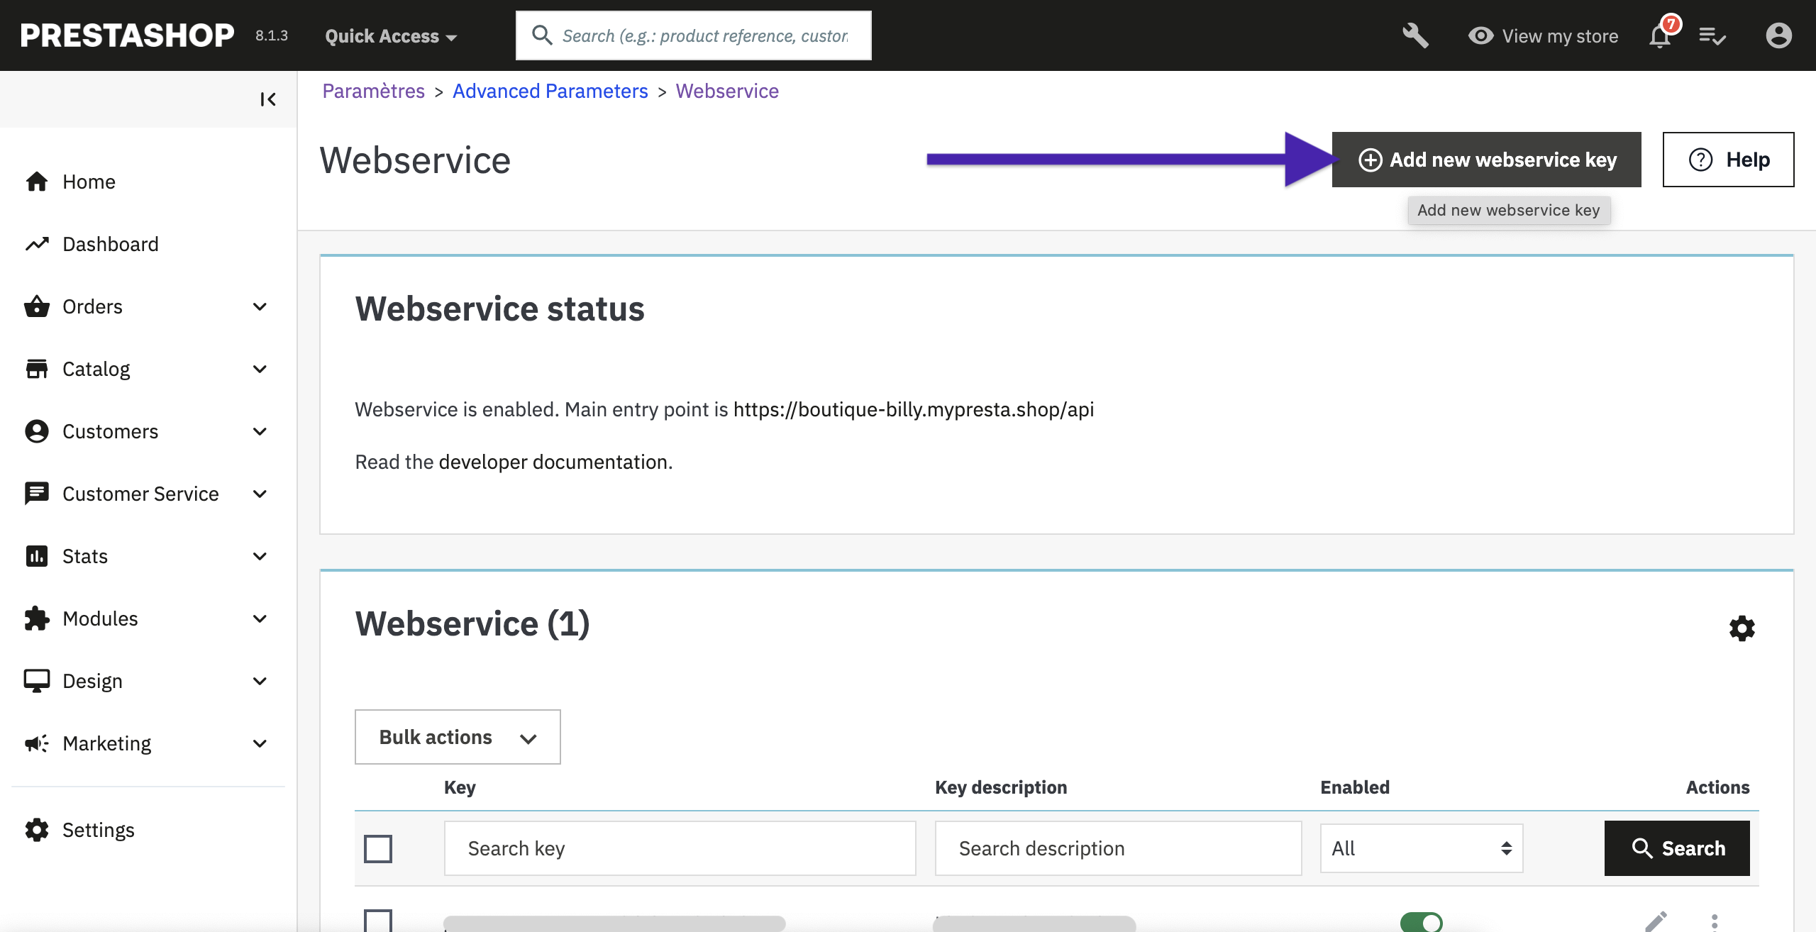1816x932 pixels.
Task: Open the employee profile avatar icon
Action: coord(1778,35)
